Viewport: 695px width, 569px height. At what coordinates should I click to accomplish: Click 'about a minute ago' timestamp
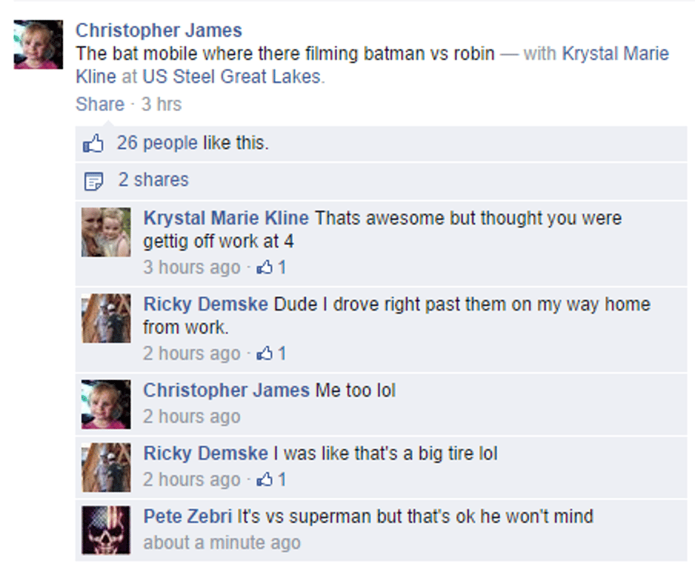click(221, 543)
